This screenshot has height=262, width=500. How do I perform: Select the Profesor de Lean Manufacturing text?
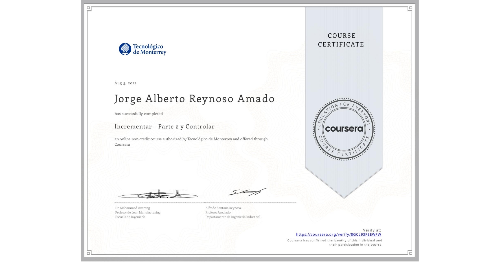138,212
